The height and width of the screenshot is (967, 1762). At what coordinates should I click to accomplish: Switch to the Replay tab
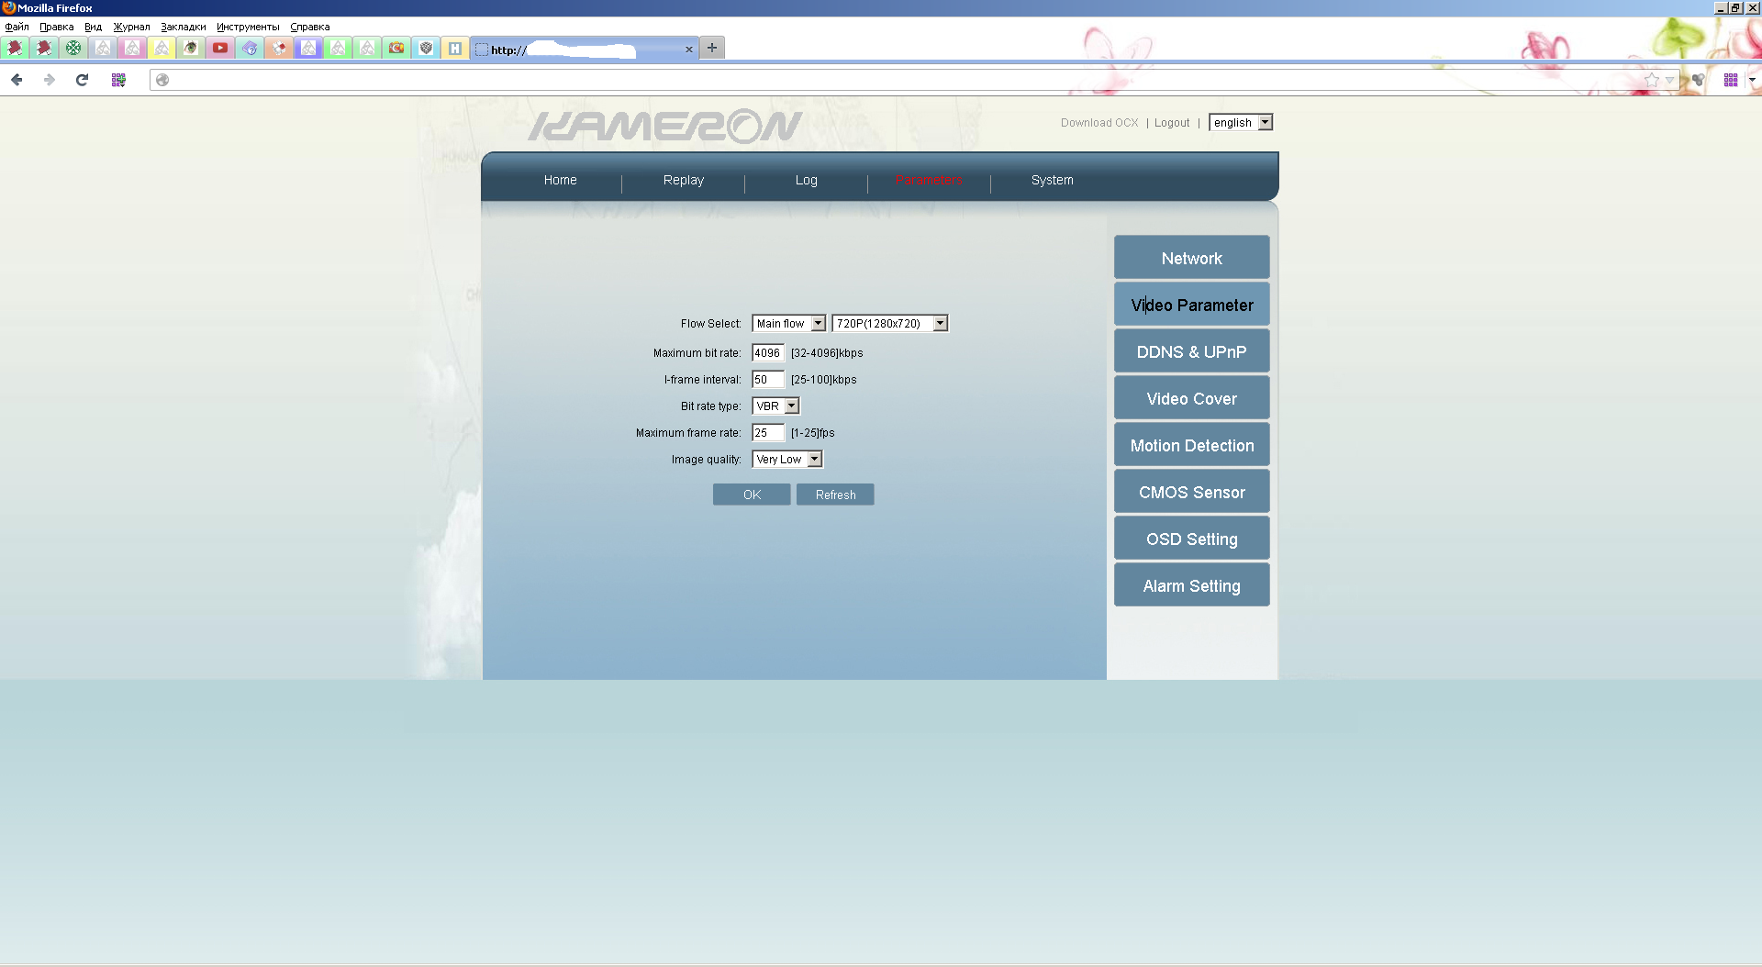coord(683,181)
